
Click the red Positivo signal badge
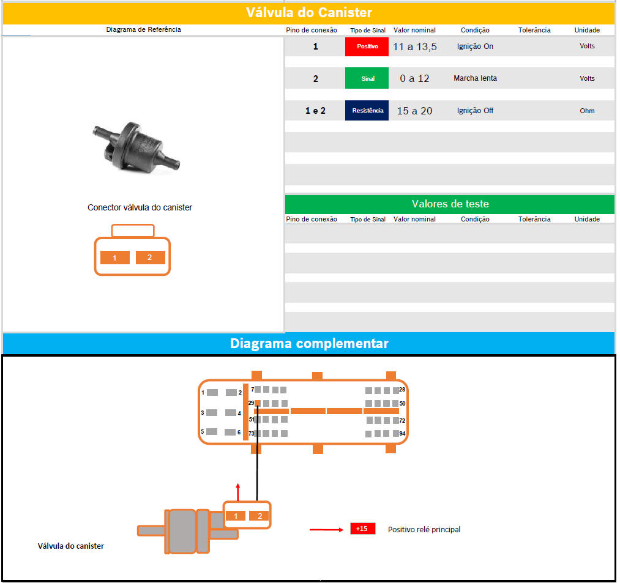tap(367, 46)
